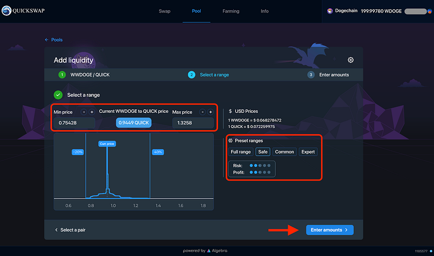This screenshot has width=434, height=256.
Task: Click the Risk indicator dots
Action: [260, 165]
